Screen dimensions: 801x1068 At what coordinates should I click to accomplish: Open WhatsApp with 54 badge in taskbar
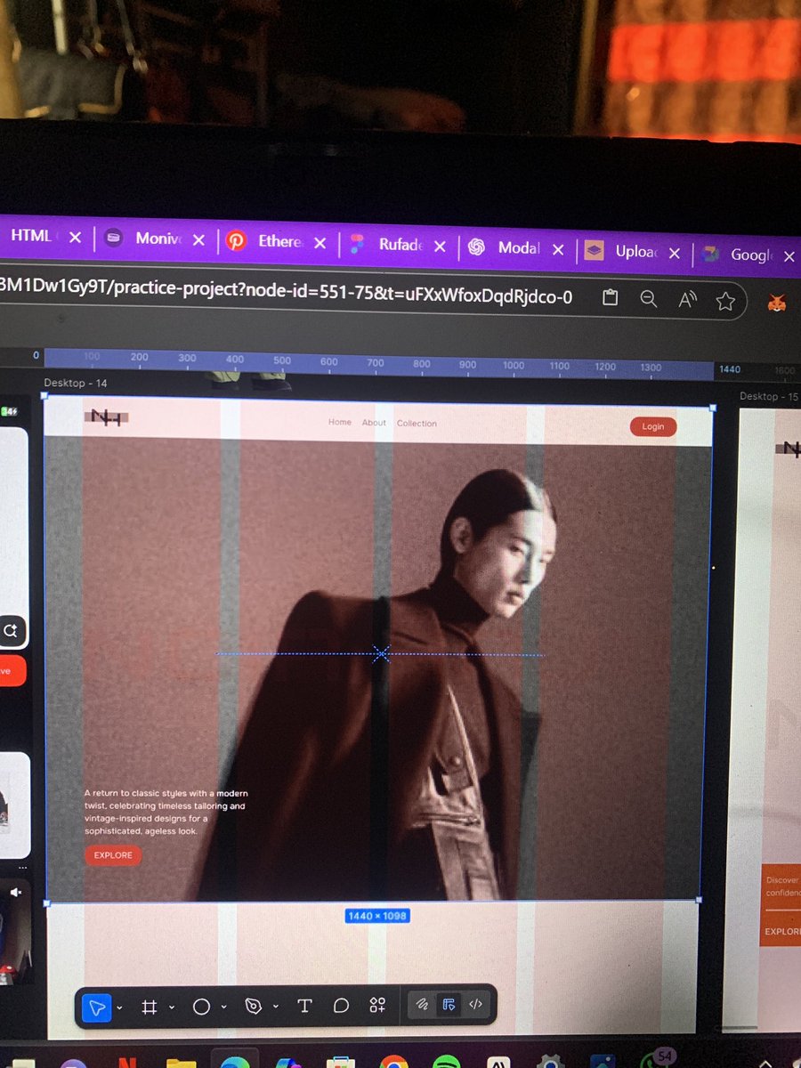point(658,1057)
